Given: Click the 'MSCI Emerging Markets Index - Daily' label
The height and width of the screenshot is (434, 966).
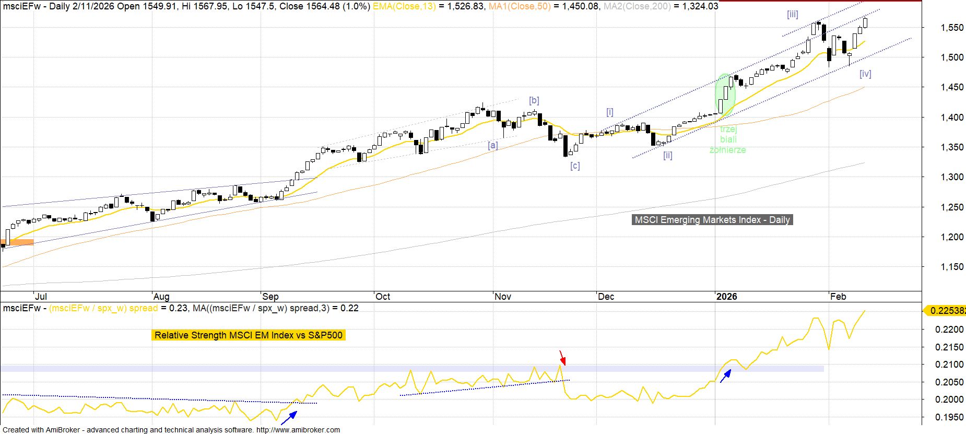Looking at the screenshot, I should pyautogui.click(x=712, y=220).
